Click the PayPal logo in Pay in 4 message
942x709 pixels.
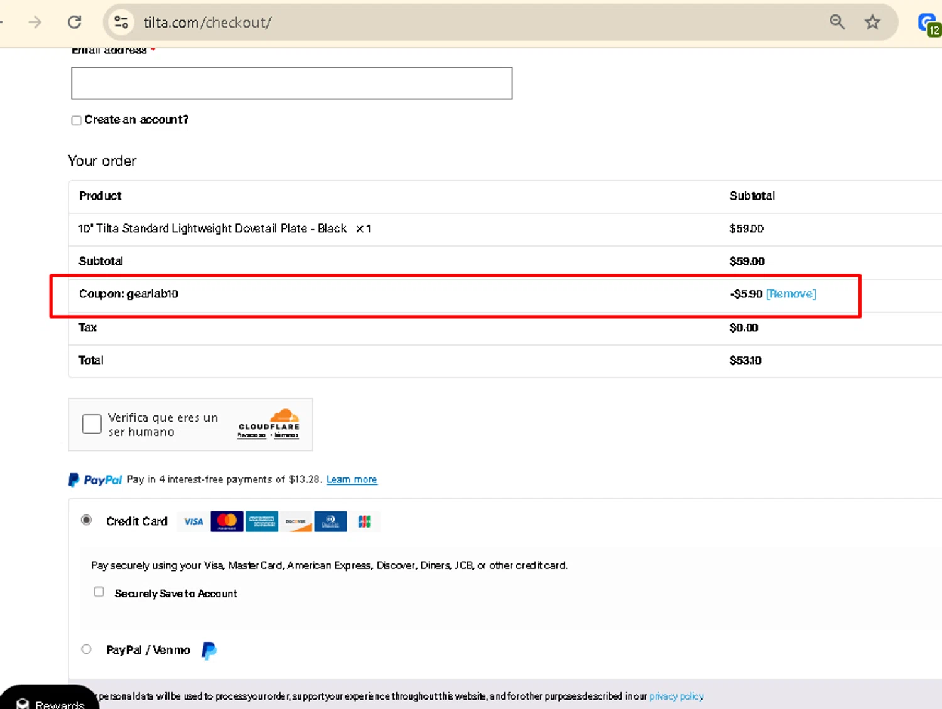tap(95, 480)
